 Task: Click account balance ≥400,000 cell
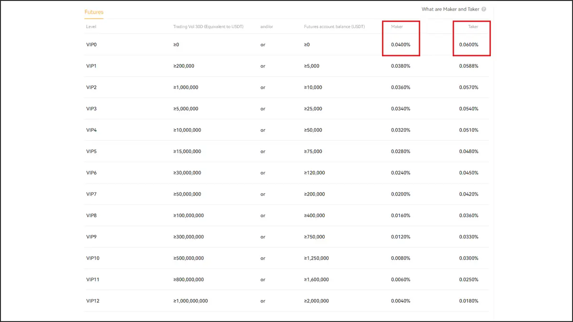tap(315, 216)
